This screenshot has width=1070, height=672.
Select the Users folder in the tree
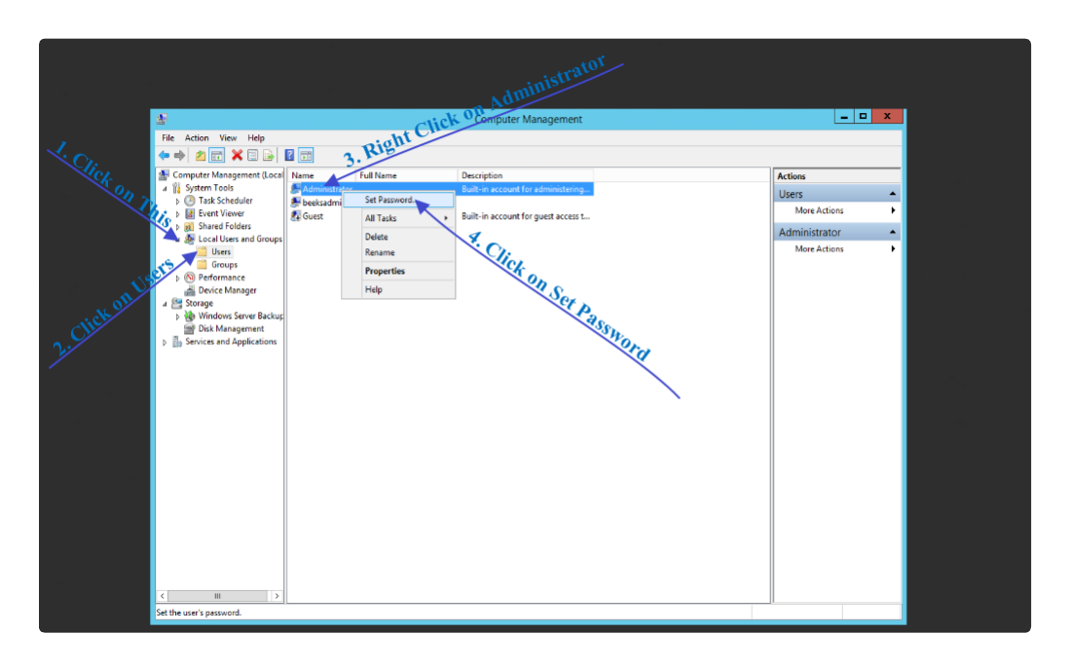tap(214, 252)
